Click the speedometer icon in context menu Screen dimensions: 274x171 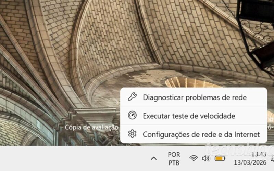(132, 115)
